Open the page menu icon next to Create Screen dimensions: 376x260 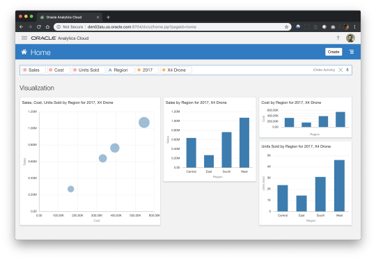(352, 52)
